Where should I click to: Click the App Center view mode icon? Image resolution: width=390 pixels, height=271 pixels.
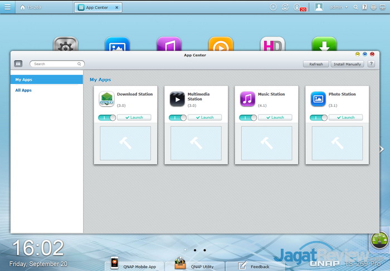(18, 64)
